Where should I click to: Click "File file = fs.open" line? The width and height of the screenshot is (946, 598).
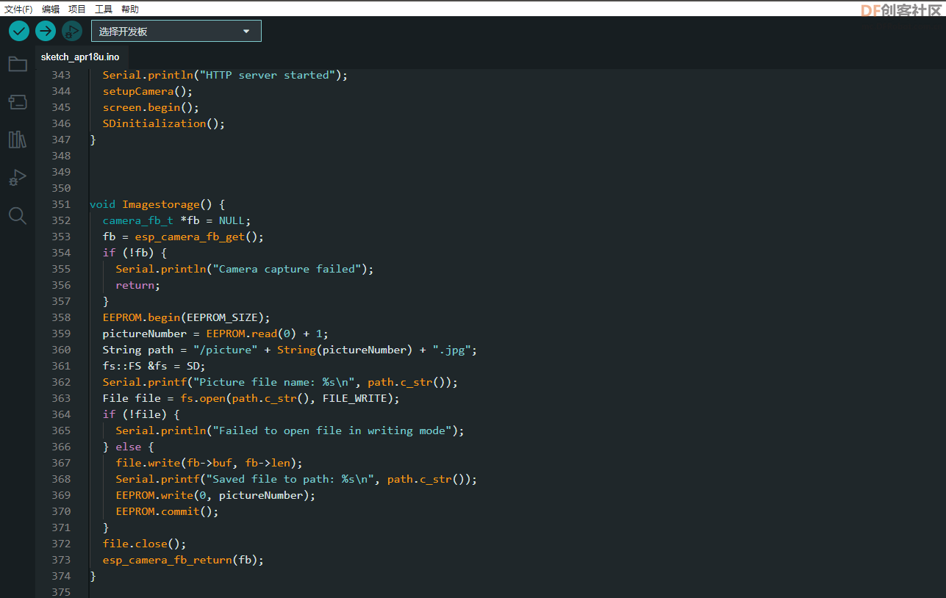(251, 398)
